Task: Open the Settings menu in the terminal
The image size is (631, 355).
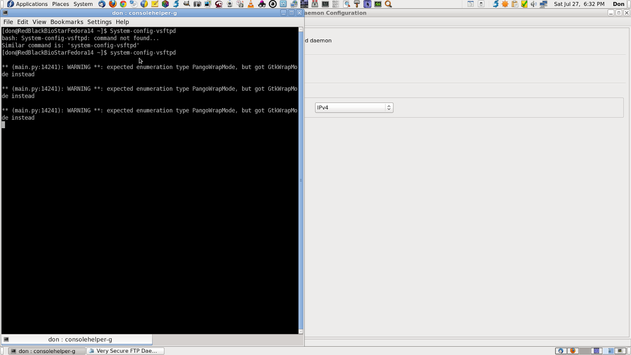Action: point(99,22)
